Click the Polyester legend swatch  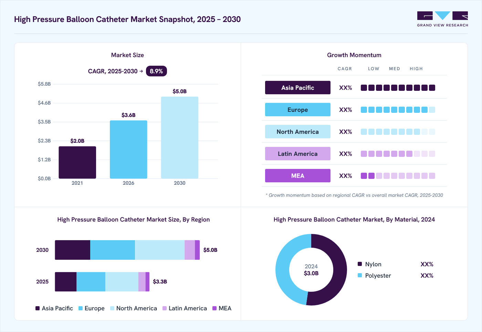pyautogui.click(x=360, y=275)
